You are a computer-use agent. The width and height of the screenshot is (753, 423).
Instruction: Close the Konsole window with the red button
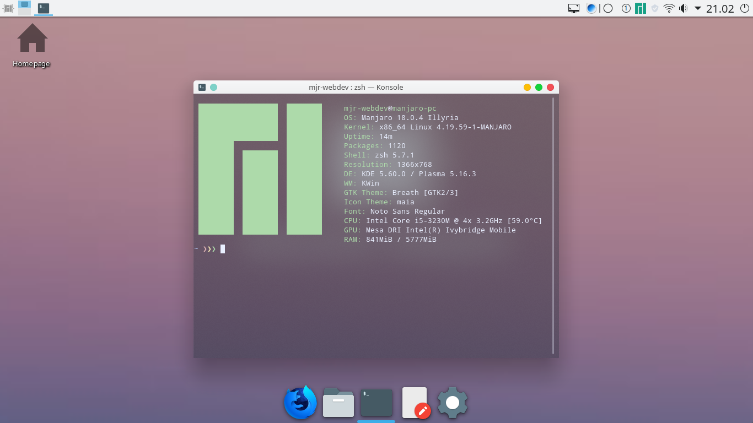pyautogui.click(x=550, y=87)
